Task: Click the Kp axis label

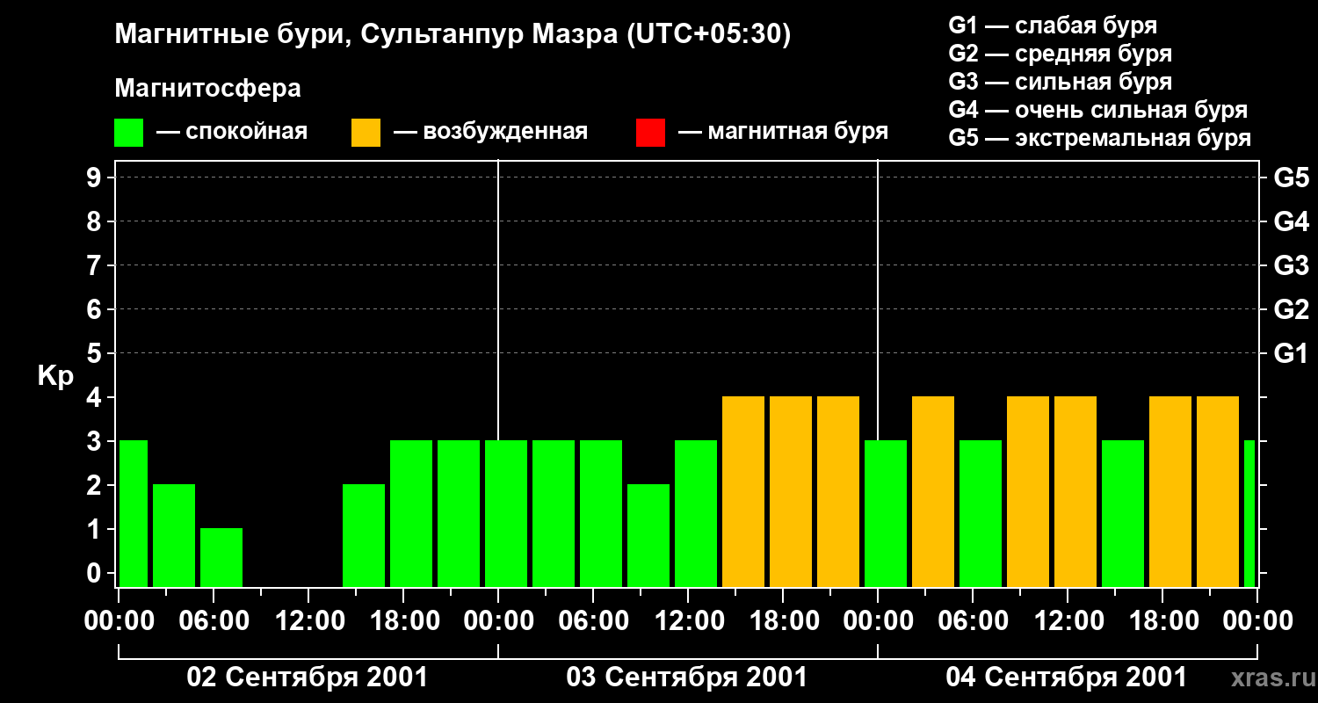Action: (x=55, y=376)
